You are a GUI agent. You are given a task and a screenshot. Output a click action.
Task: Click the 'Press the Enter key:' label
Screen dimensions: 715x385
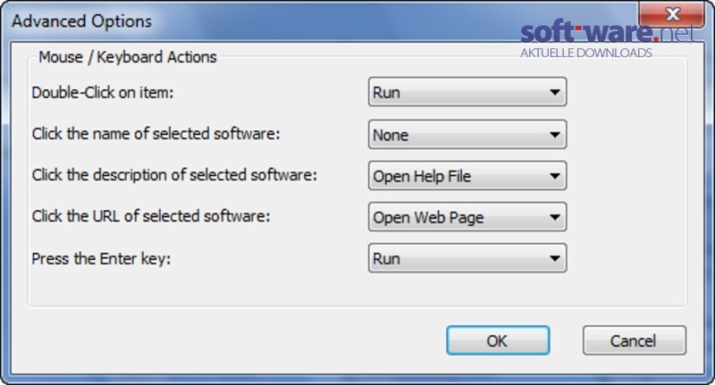tap(101, 259)
